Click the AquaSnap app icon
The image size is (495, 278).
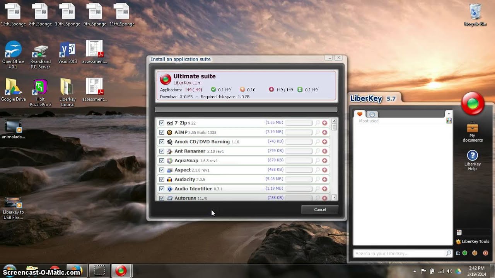point(169,161)
